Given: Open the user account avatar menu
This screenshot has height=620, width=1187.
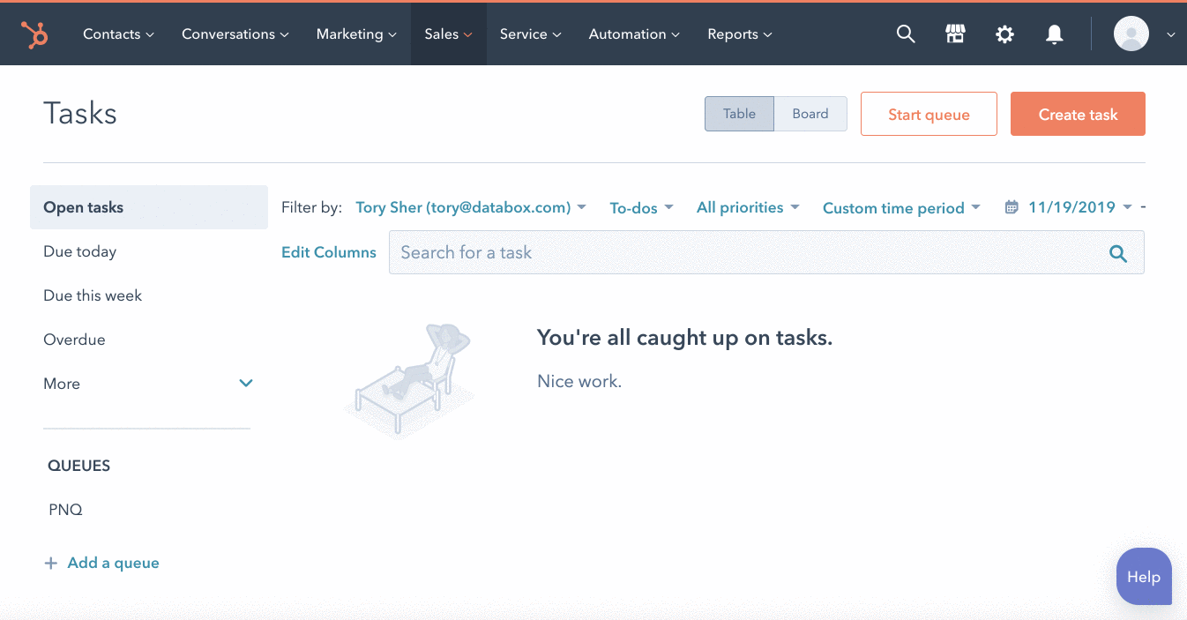Looking at the screenshot, I should click(1131, 34).
